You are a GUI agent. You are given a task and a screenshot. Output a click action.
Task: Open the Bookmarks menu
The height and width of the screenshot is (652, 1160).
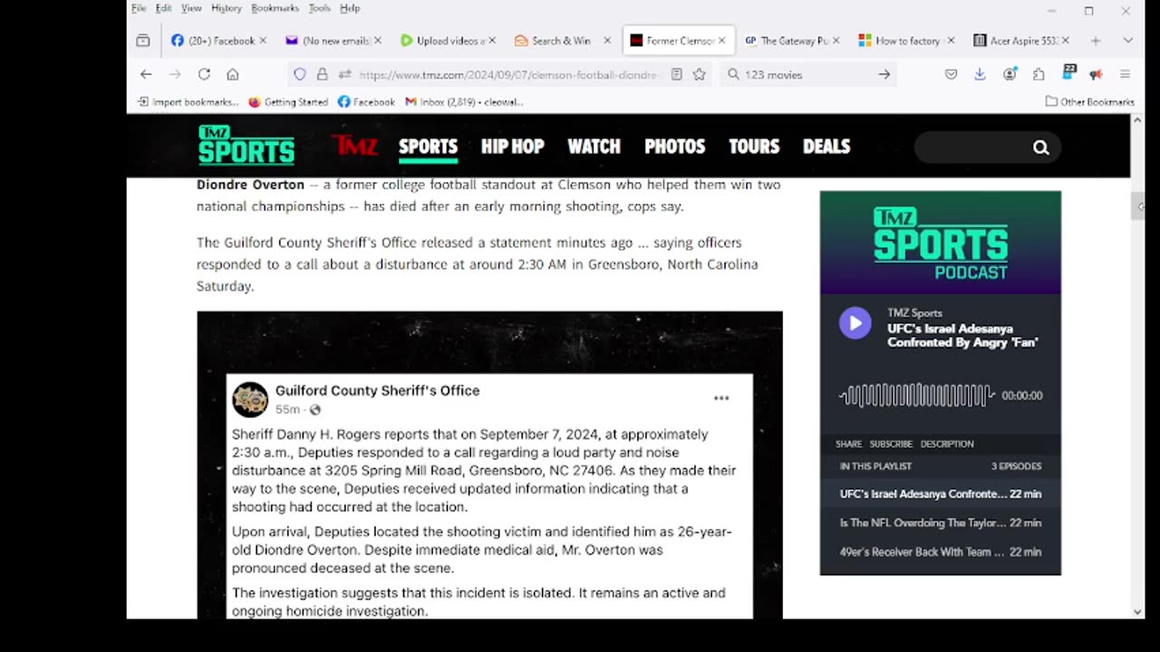tap(275, 8)
